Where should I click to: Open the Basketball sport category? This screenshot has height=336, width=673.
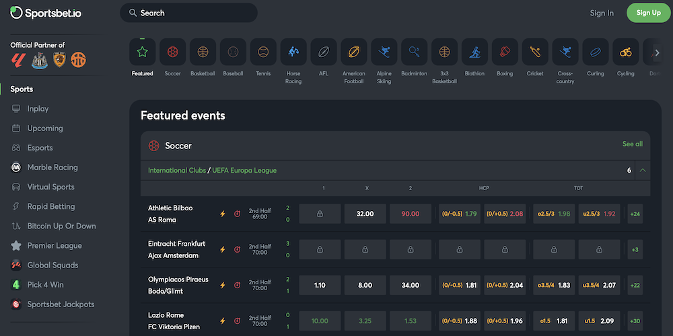pyautogui.click(x=203, y=52)
